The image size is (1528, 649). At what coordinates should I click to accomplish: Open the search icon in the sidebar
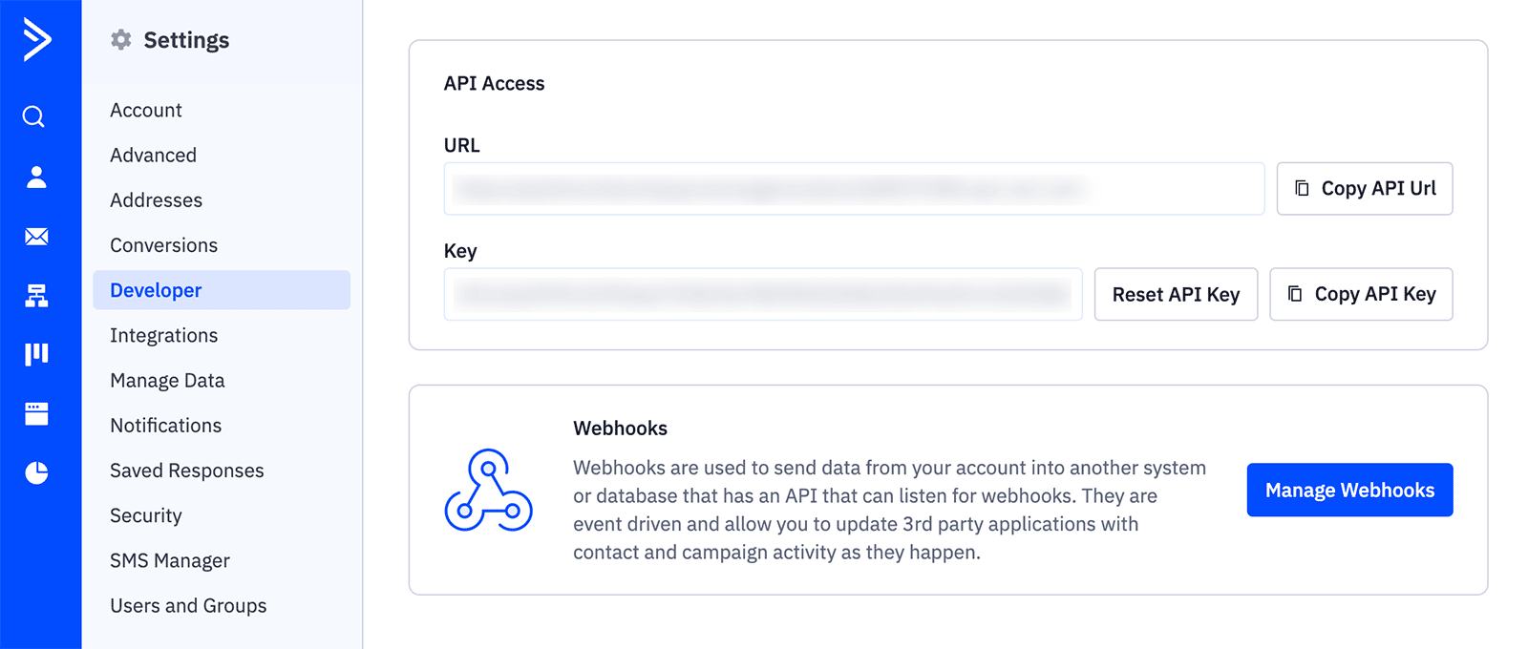click(x=35, y=116)
